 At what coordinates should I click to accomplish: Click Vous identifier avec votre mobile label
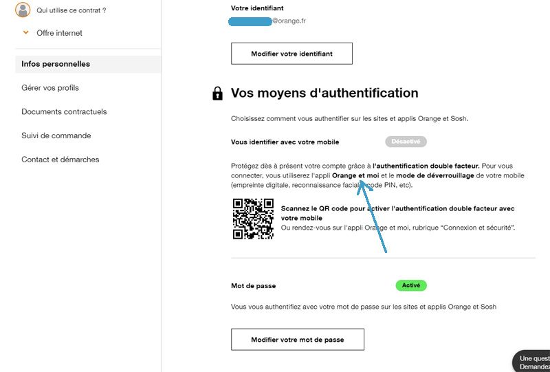coord(285,142)
